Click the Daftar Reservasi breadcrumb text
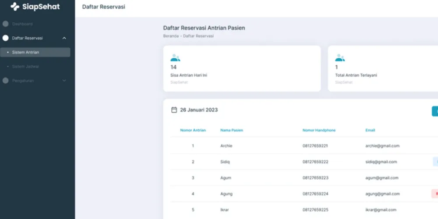The height and width of the screenshot is (219, 438). click(198, 36)
